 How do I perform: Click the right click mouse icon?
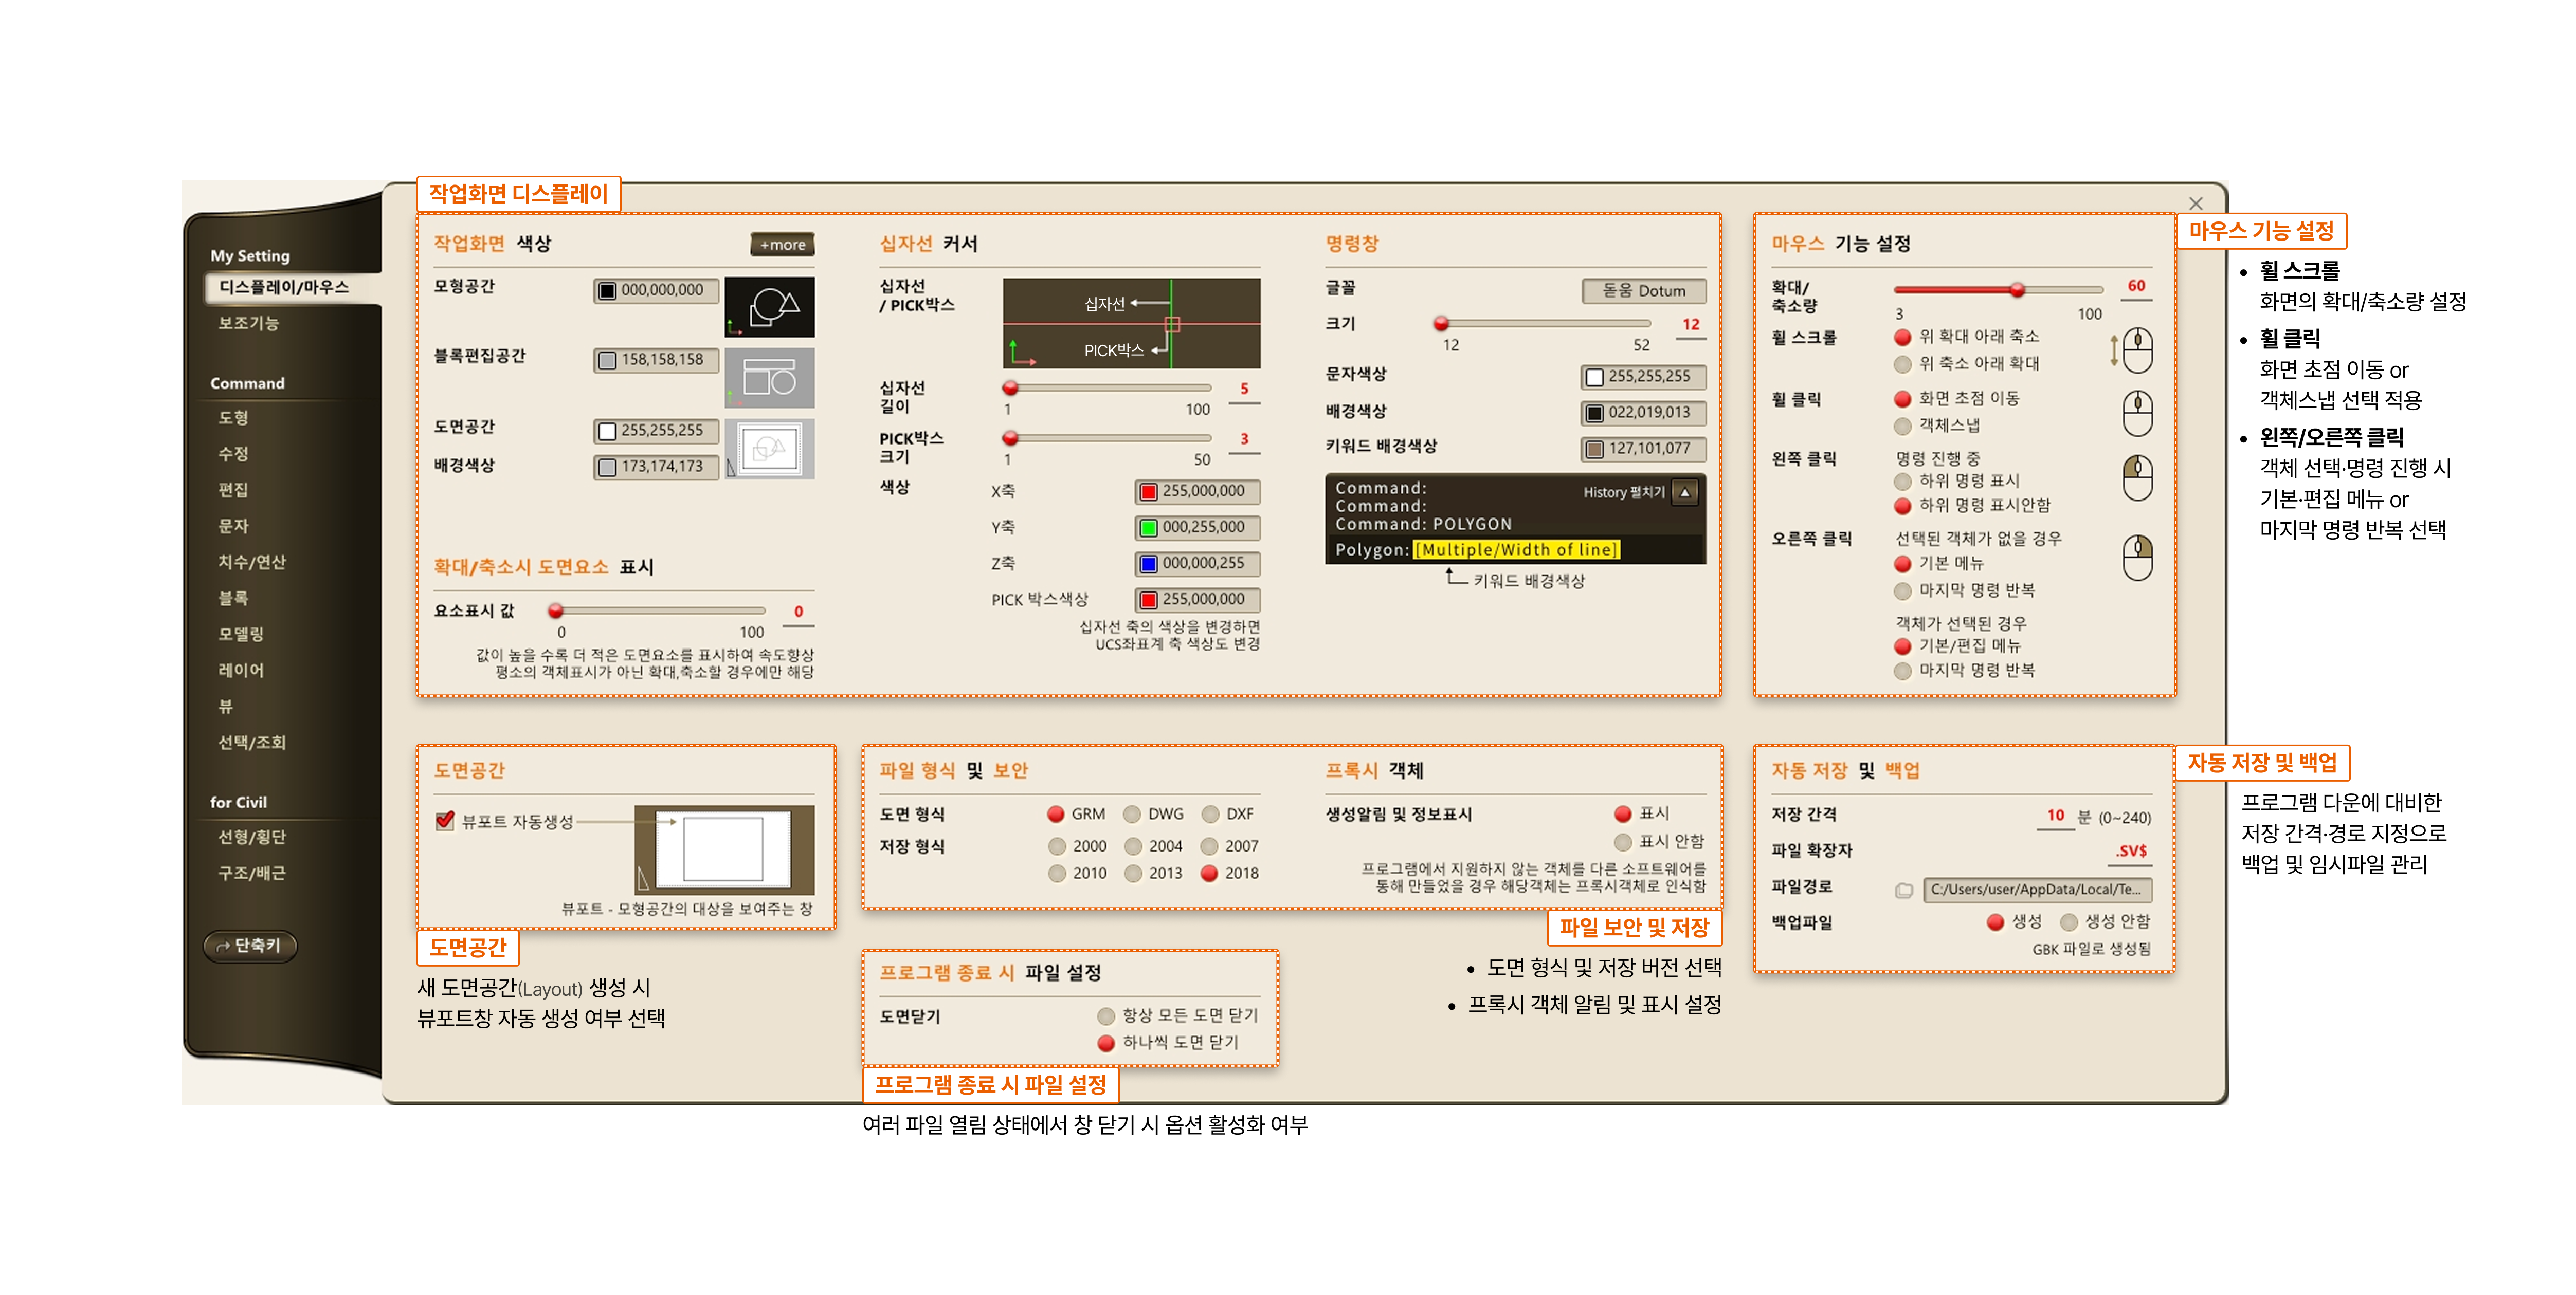(2137, 558)
